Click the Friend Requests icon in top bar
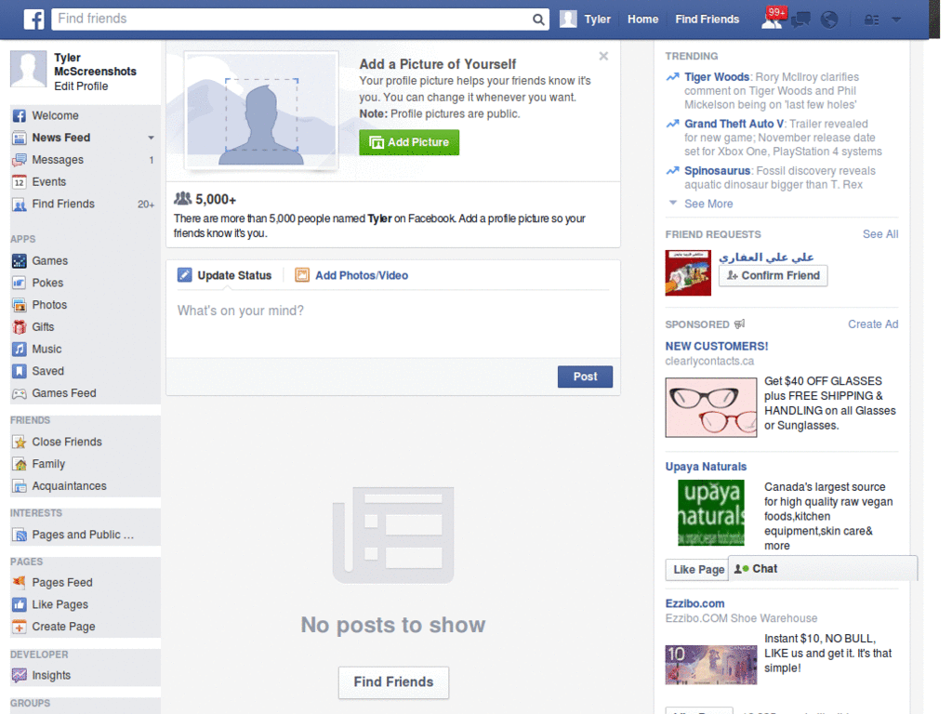This screenshot has height=714, width=952. [x=770, y=20]
